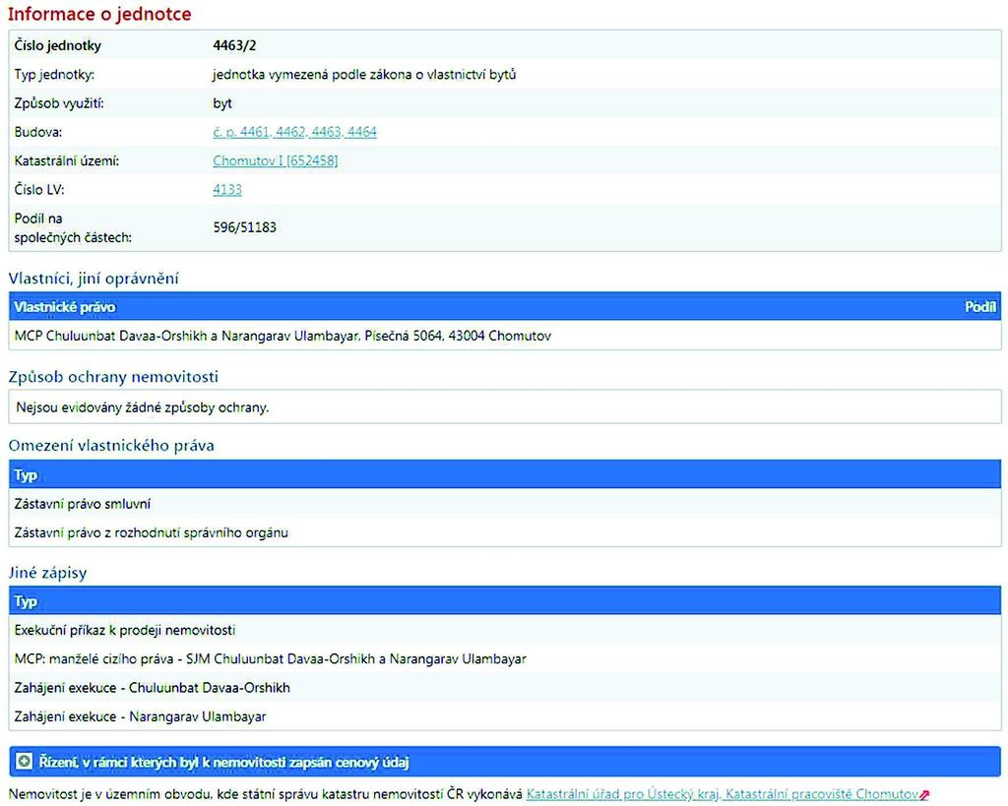Click the 'Omezení vlastnického práva' section heading

coord(111,446)
